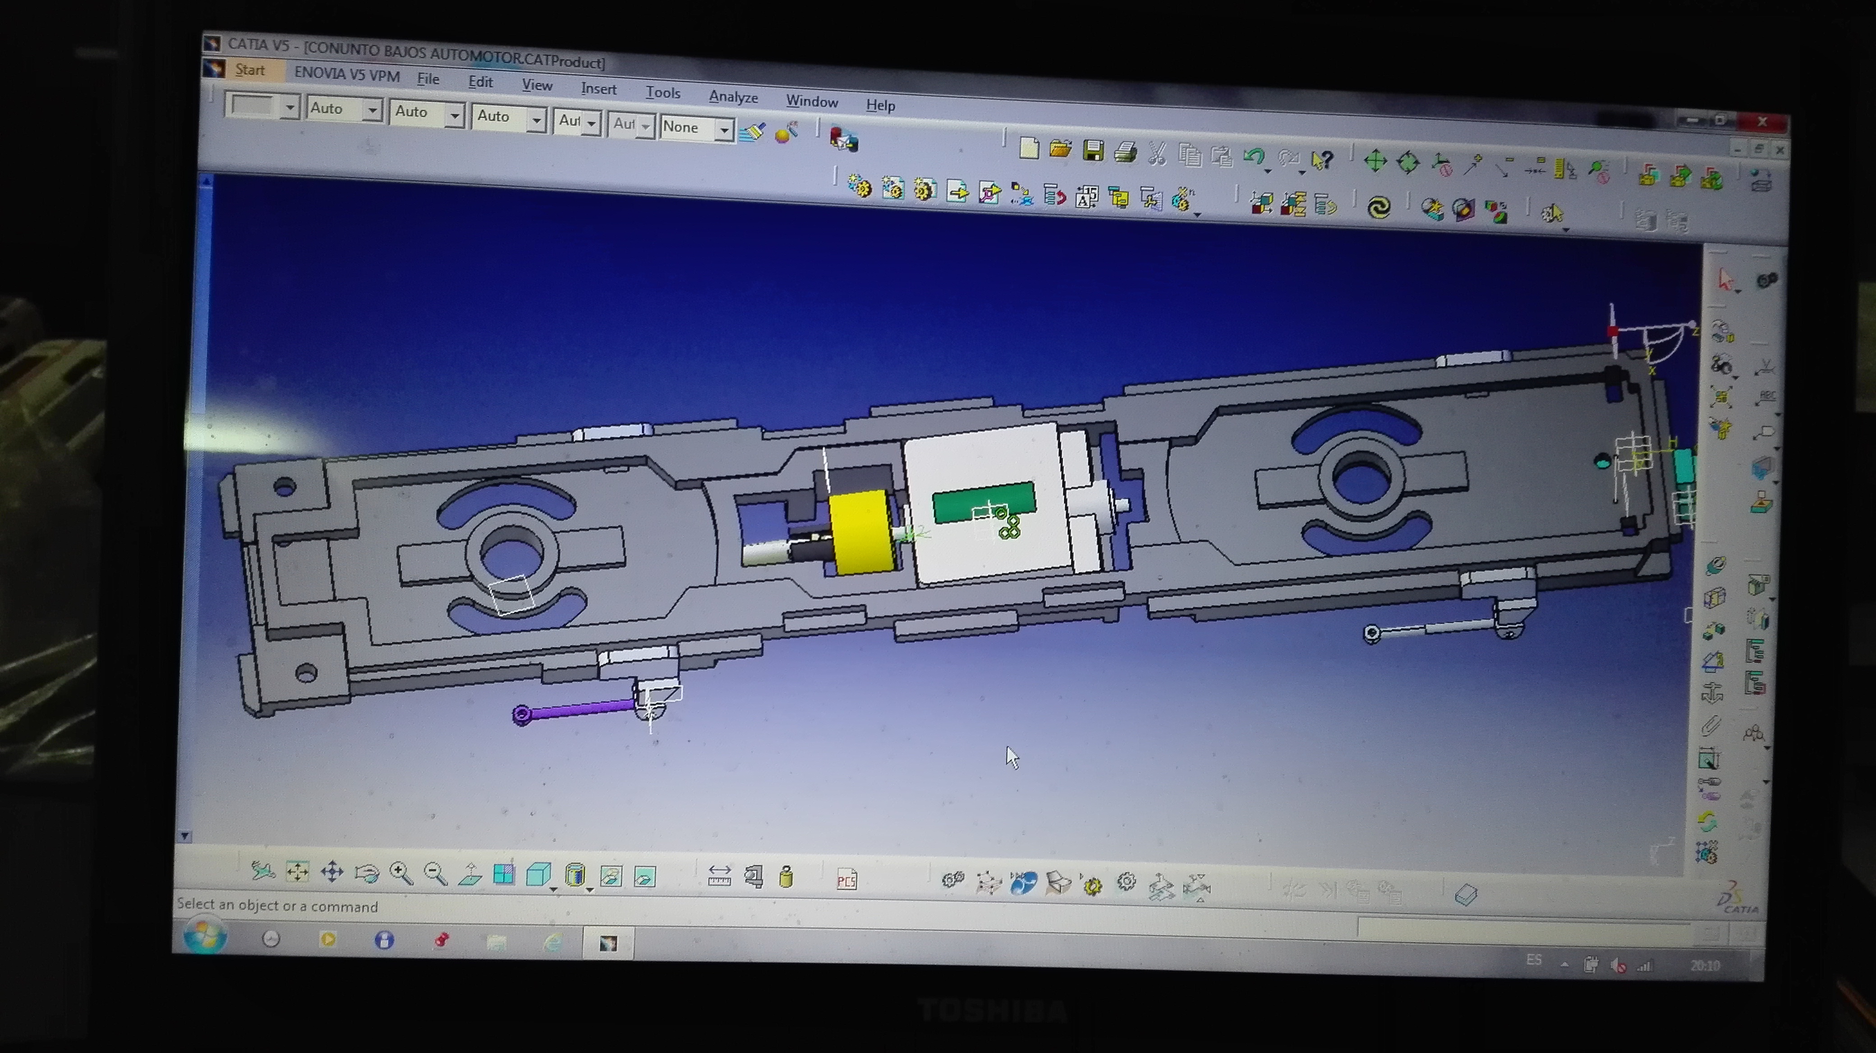Open the first color dropdown in graphic properties
Image resolution: width=1876 pixels, height=1053 pixels.
(290, 108)
